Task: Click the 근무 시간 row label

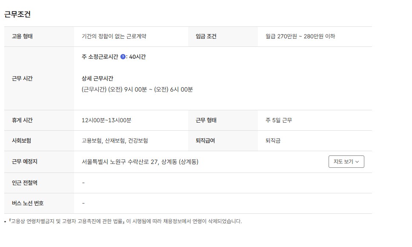Action: (x=22, y=78)
